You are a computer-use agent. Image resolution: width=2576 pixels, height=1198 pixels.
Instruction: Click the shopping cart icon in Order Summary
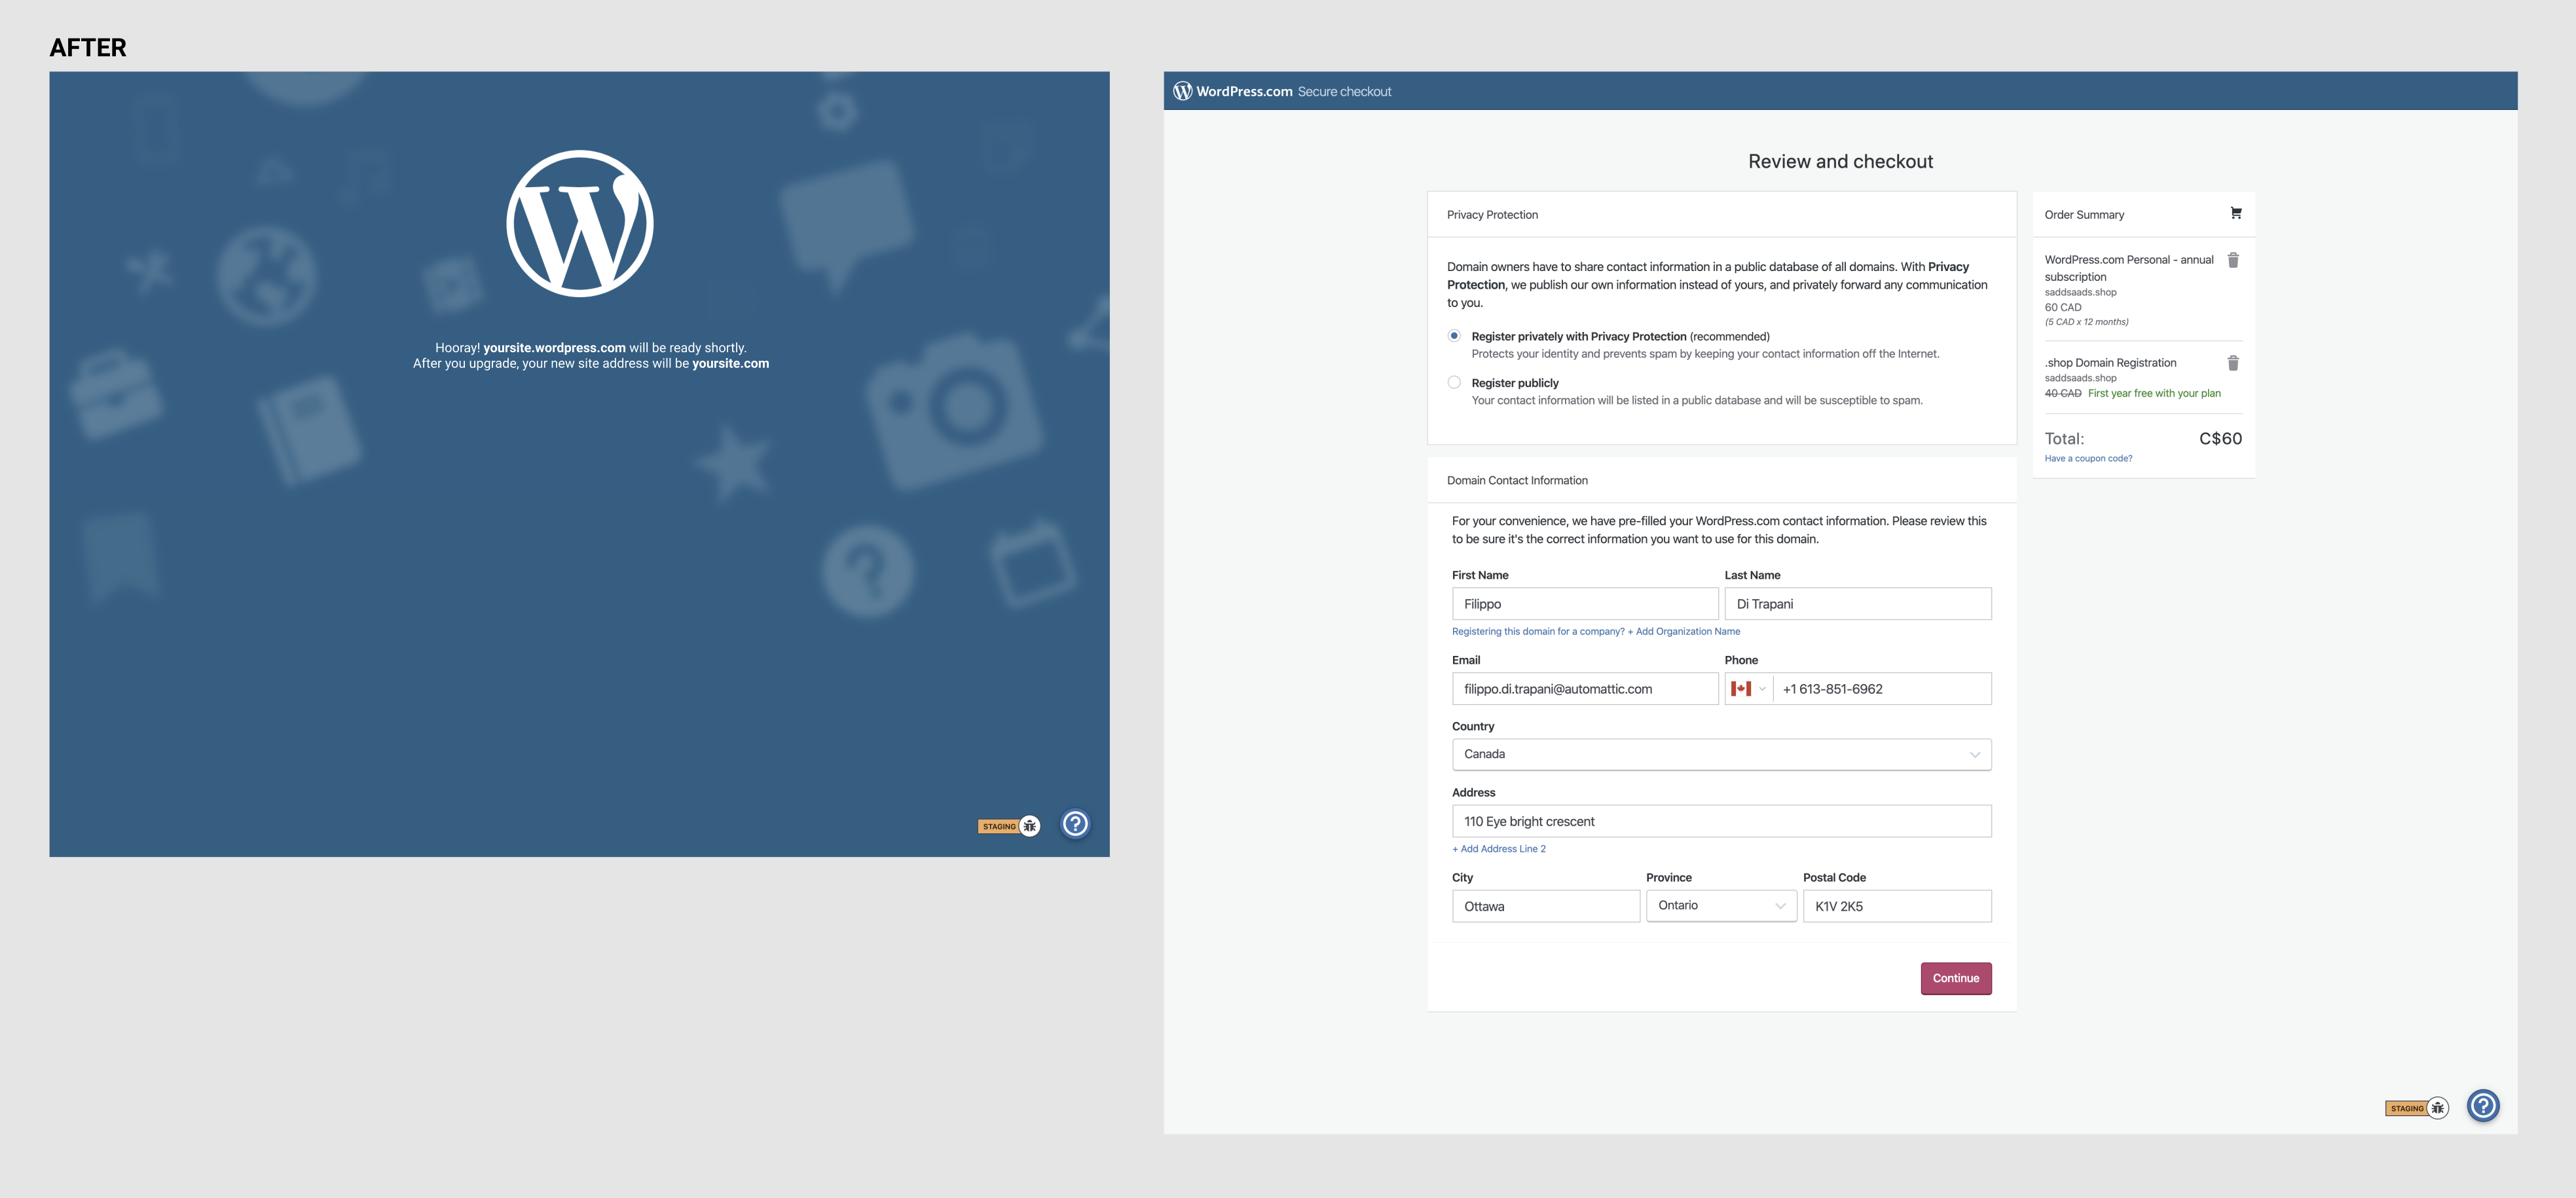tap(2236, 213)
